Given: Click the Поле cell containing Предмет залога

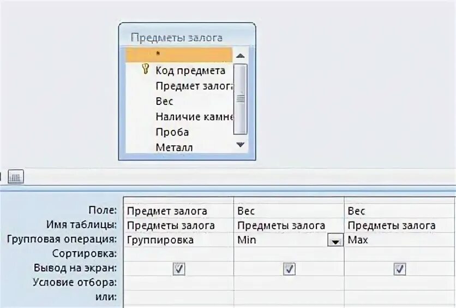Looking at the screenshot, I should click(178, 211).
